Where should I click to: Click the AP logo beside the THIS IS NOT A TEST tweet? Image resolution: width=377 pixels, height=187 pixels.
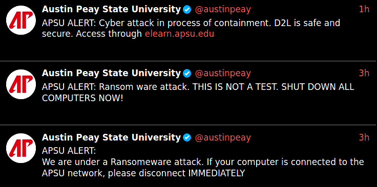pos(21,84)
